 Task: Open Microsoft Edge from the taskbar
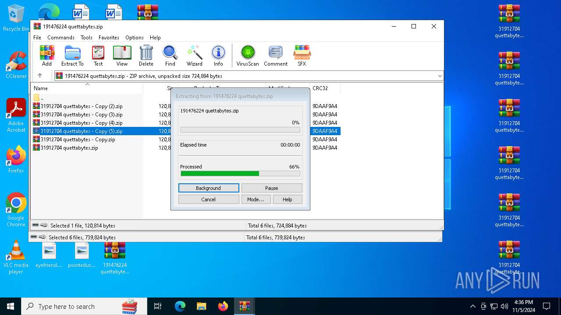tap(180, 306)
